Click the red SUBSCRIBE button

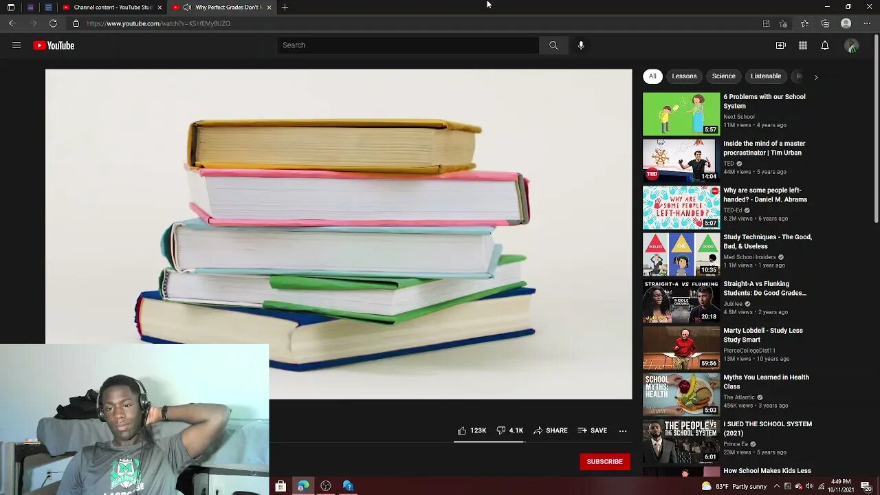click(x=605, y=461)
